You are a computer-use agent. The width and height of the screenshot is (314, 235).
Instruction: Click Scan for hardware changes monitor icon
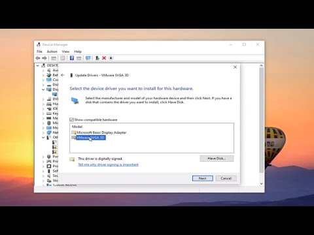pyautogui.click(x=88, y=58)
